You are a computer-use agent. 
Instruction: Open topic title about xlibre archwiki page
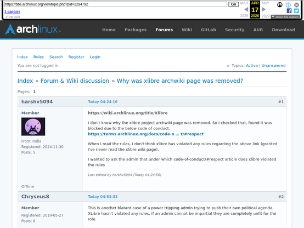(x=180, y=81)
